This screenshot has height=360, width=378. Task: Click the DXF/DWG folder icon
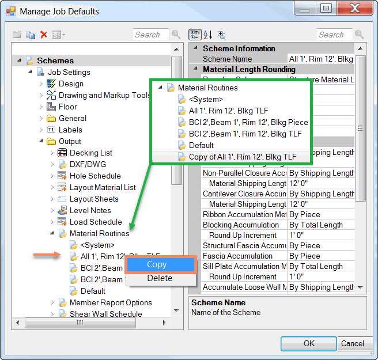[x=62, y=164]
